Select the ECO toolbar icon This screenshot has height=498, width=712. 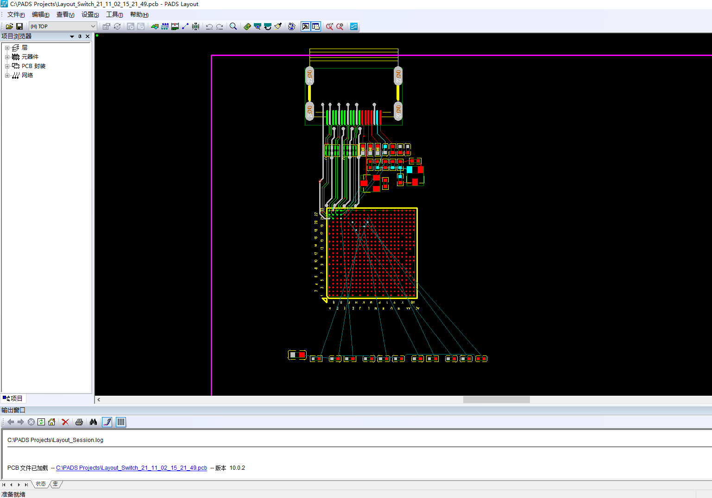tap(185, 26)
